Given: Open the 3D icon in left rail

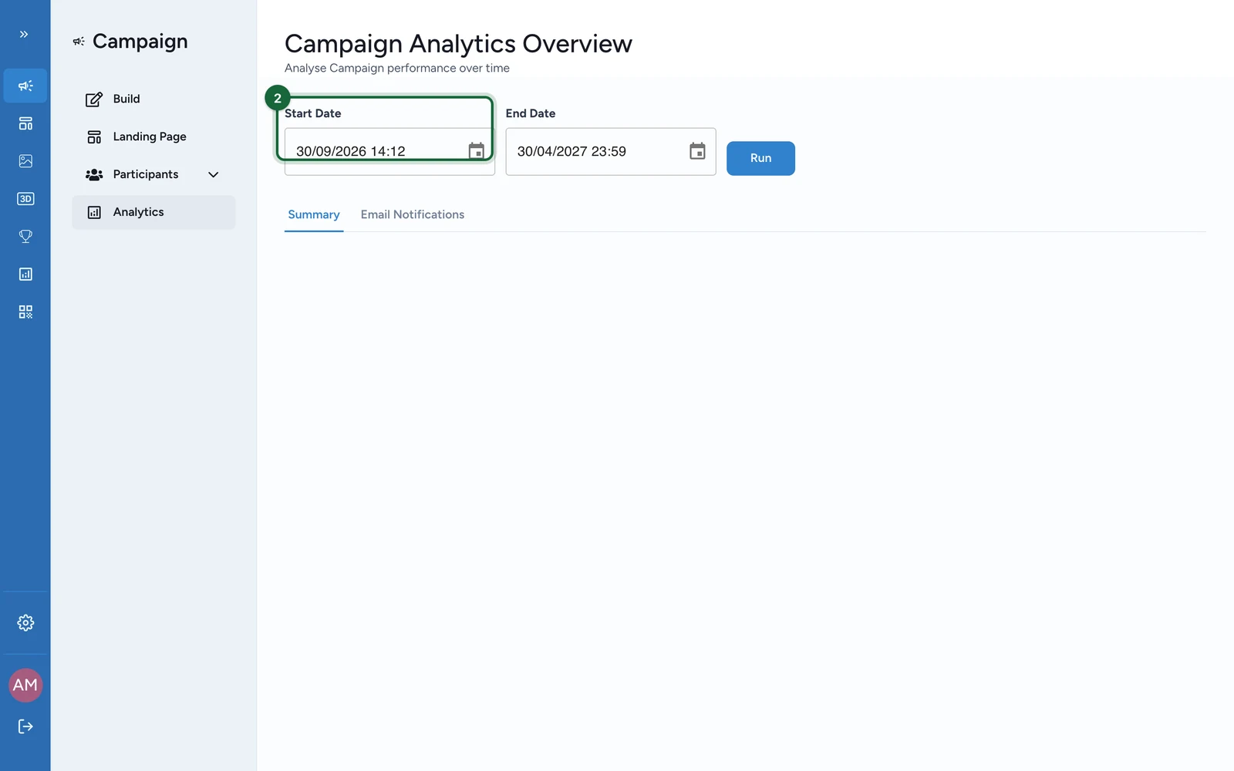Looking at the screenshot, I should 25,199.
